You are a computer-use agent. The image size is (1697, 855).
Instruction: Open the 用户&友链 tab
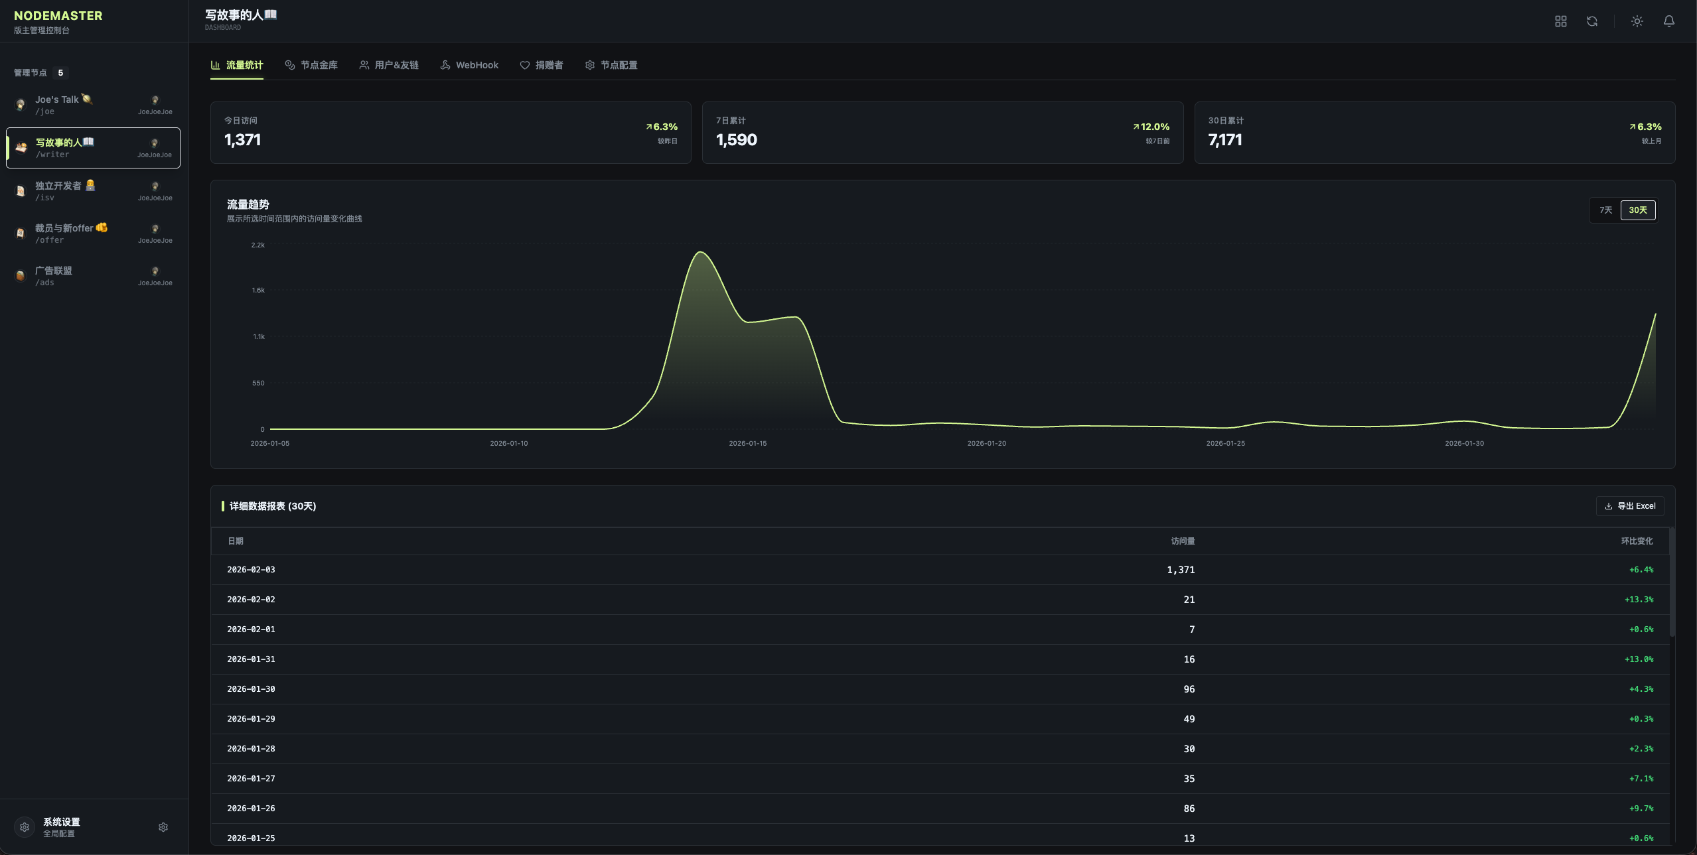click(389, 65)
